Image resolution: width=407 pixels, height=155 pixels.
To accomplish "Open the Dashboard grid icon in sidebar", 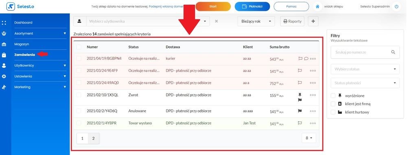I will 4,23.
